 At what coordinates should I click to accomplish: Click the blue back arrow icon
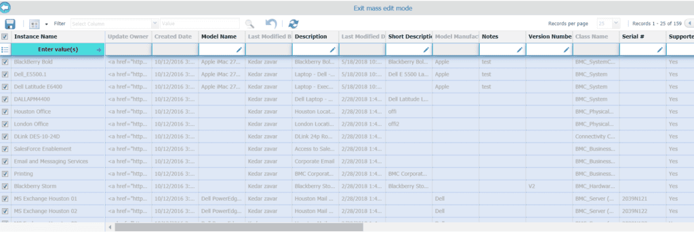coord(5,7)
